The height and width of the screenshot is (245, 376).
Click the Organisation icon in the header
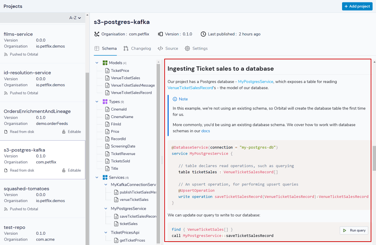[97, 34]
